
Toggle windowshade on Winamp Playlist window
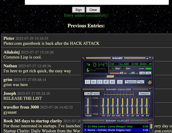pyautogui.click(x=150, y=121)
